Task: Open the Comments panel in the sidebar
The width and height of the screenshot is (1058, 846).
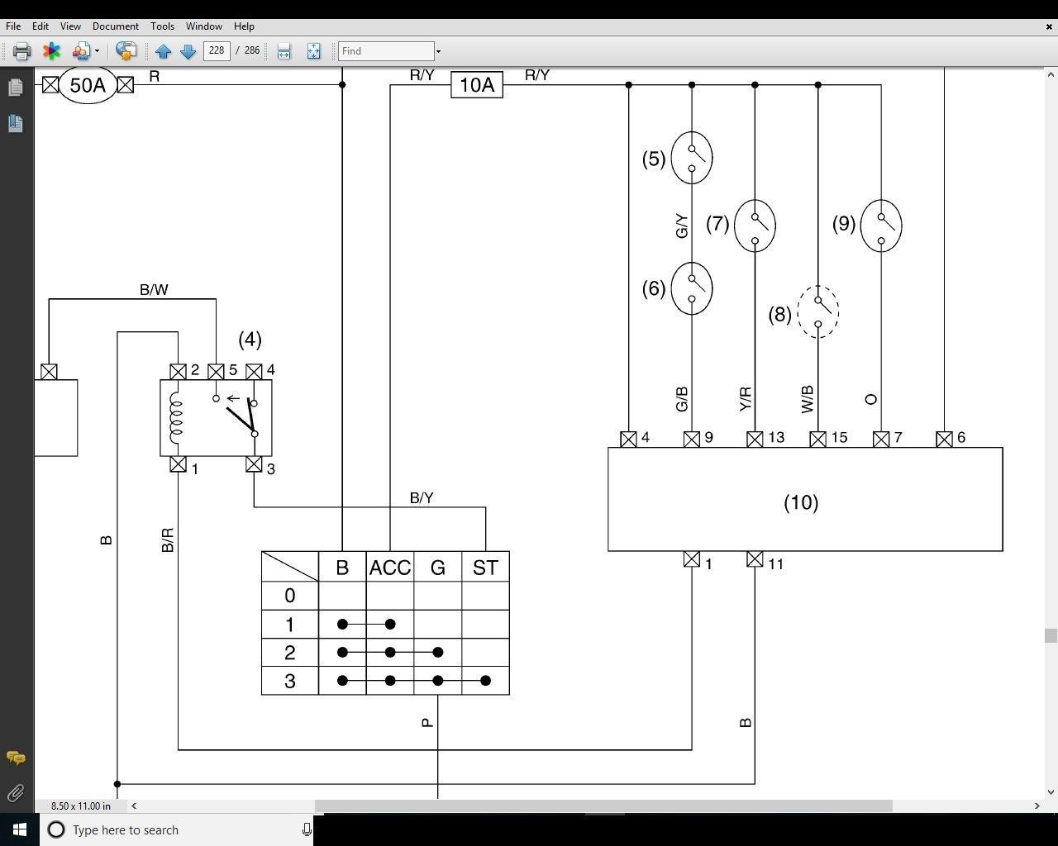Action: coord(15,758)
